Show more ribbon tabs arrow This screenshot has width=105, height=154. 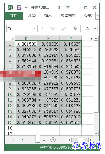tap(97, 16)
